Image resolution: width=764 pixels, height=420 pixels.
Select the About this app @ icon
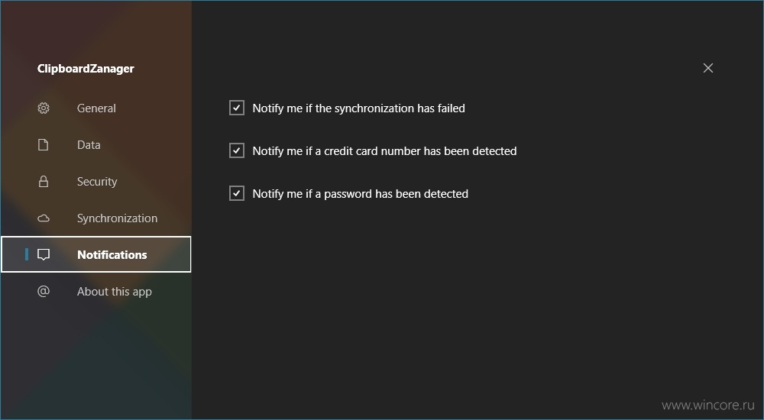(44, 292)
